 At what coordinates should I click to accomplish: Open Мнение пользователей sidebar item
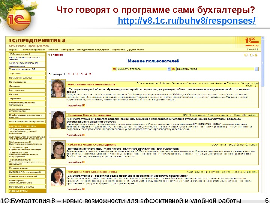pyautogui.click(x=27, y=176)
